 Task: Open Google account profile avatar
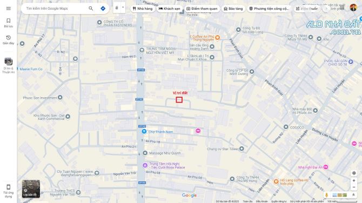coord(353,8)
